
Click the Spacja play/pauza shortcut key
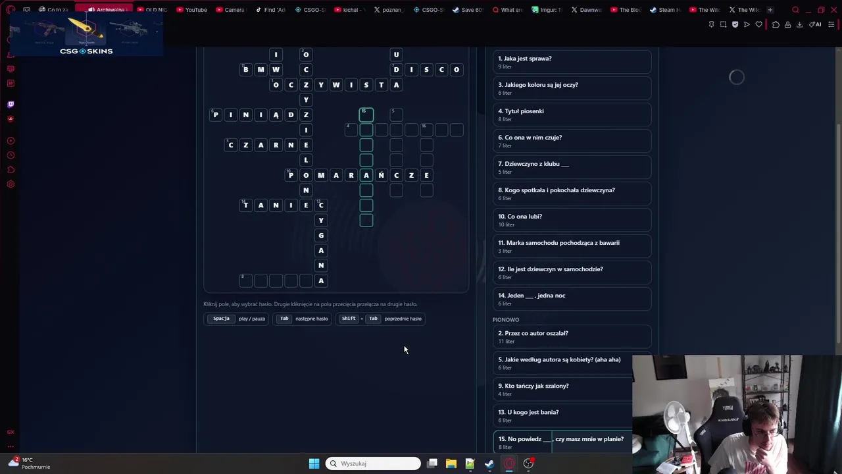(x=222, y=319)
